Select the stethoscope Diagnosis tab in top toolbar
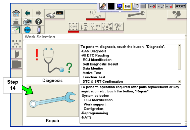 pos(96,15)
